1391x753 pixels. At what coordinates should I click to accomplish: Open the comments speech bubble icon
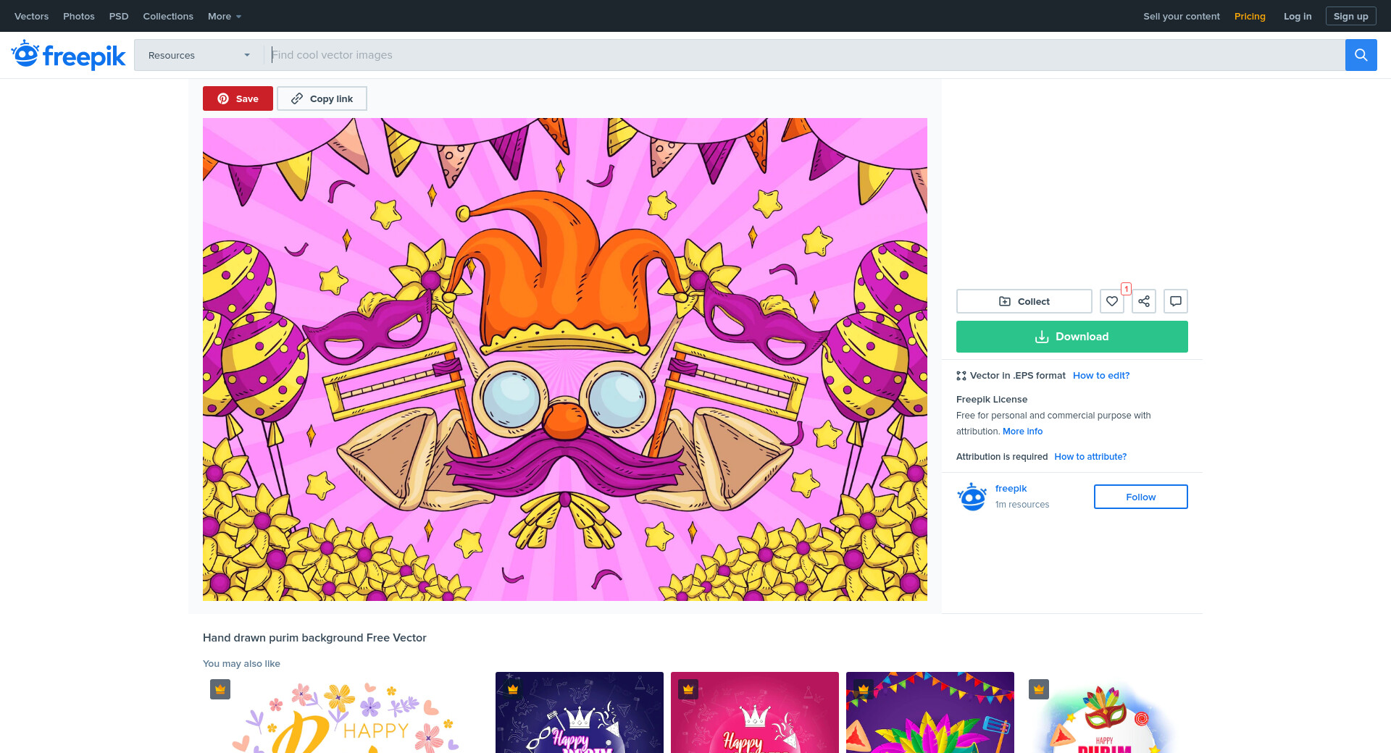pyautogui.click(x=1176, y=301)
